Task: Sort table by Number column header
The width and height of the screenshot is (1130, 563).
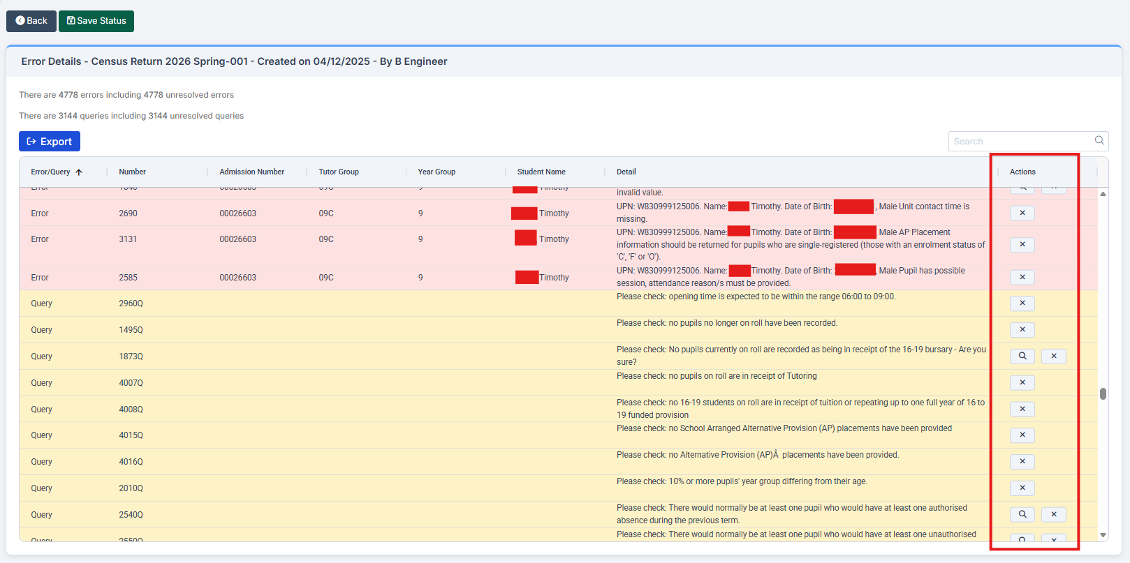Action: tap(132, 172)
